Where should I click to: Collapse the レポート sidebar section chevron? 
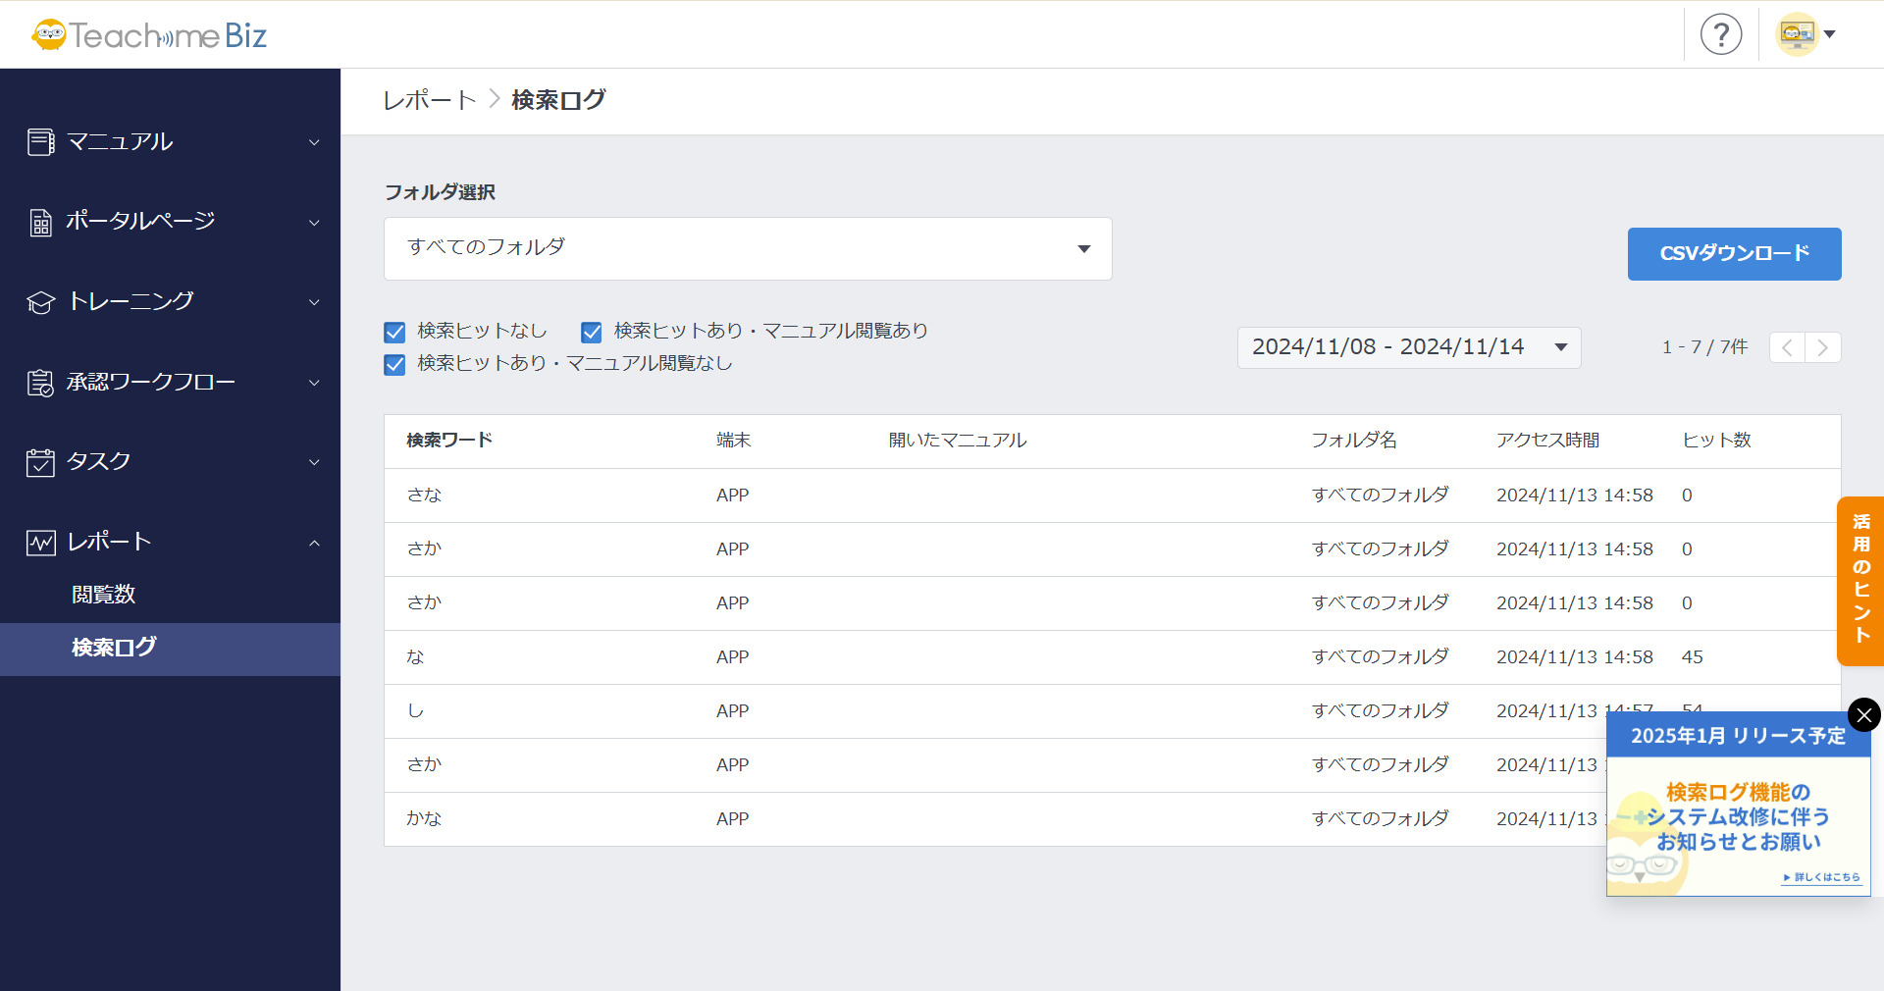click(314, 543)
